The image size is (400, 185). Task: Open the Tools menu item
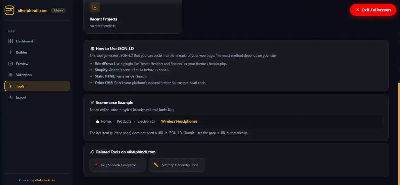coord(37,86)
